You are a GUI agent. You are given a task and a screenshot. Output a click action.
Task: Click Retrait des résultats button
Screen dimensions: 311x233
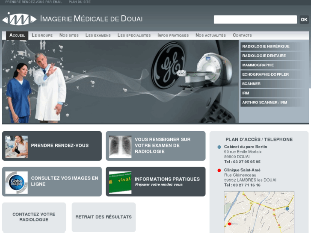[x=104, y=217]
